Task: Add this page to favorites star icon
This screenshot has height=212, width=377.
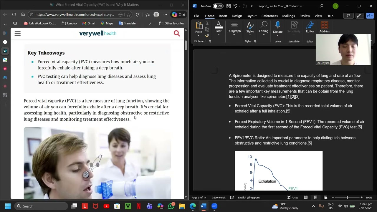Action: pyautogui.click(x=128, y=14)
